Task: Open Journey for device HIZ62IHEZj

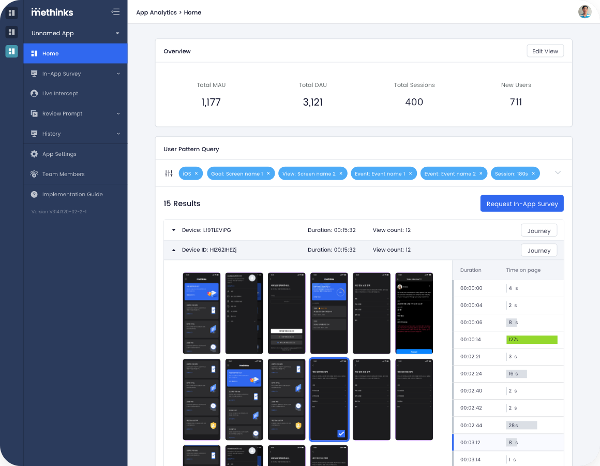Action: (x=539, y=251)
